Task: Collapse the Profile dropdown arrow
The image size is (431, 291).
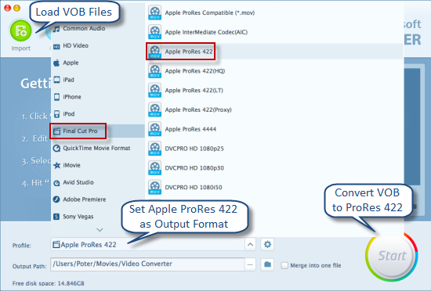Action: point(250,244)
